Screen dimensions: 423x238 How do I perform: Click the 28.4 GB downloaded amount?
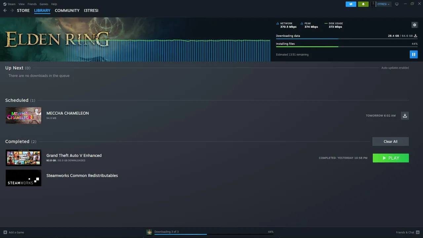point(394,36)
